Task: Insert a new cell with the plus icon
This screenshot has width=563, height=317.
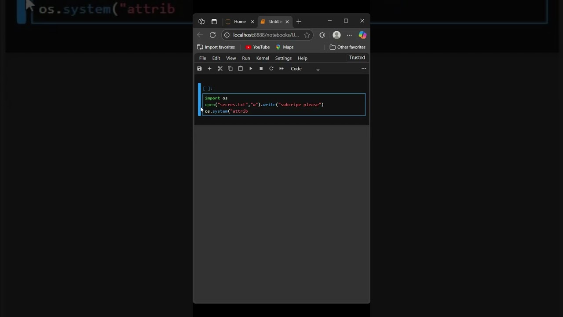Action: click(x=209, y=69)
